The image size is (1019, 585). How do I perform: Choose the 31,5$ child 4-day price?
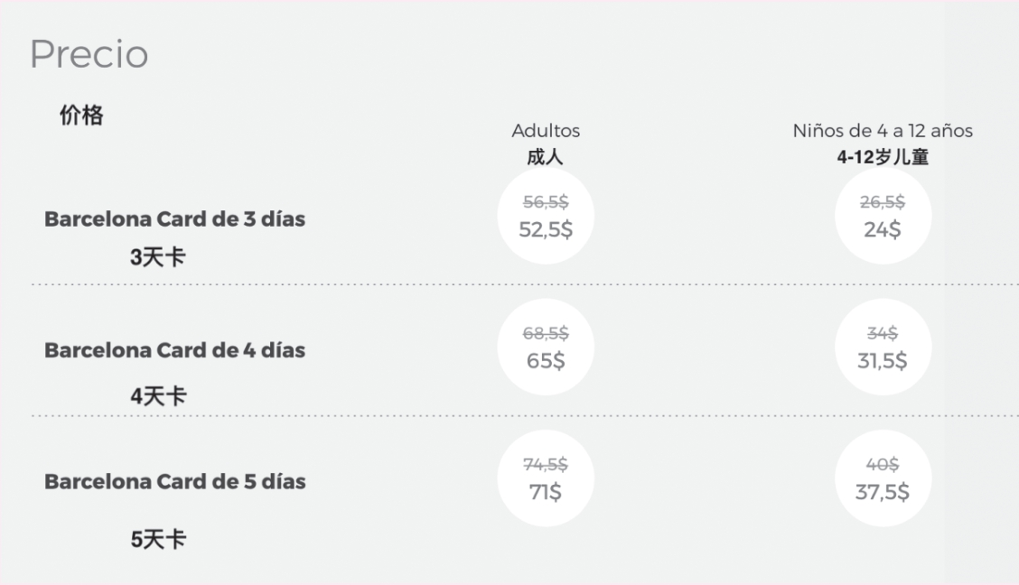(883, 361)
